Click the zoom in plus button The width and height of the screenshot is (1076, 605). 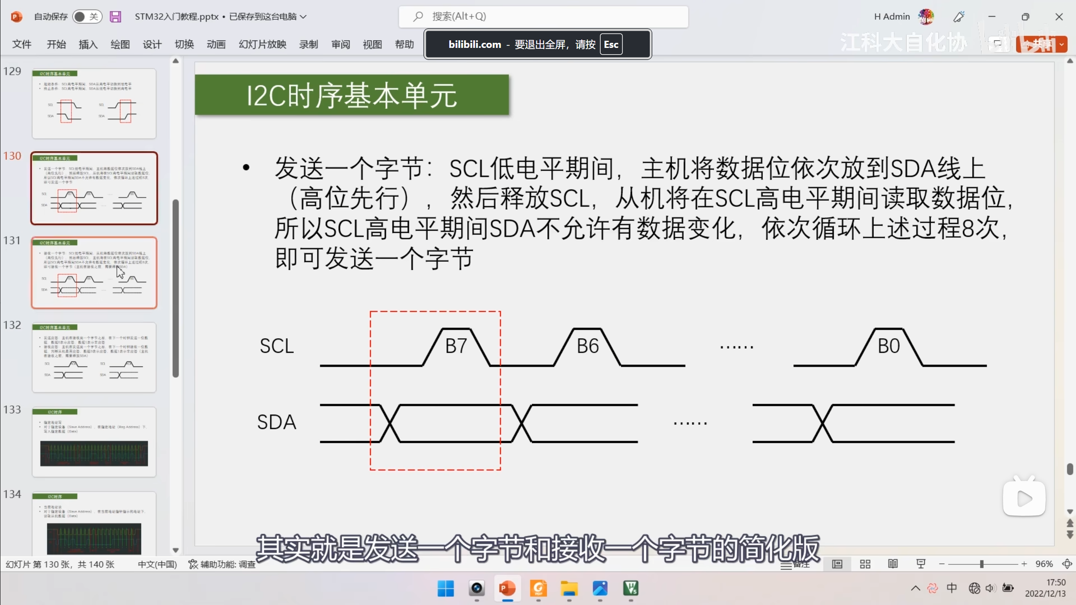click(1024, 564)
